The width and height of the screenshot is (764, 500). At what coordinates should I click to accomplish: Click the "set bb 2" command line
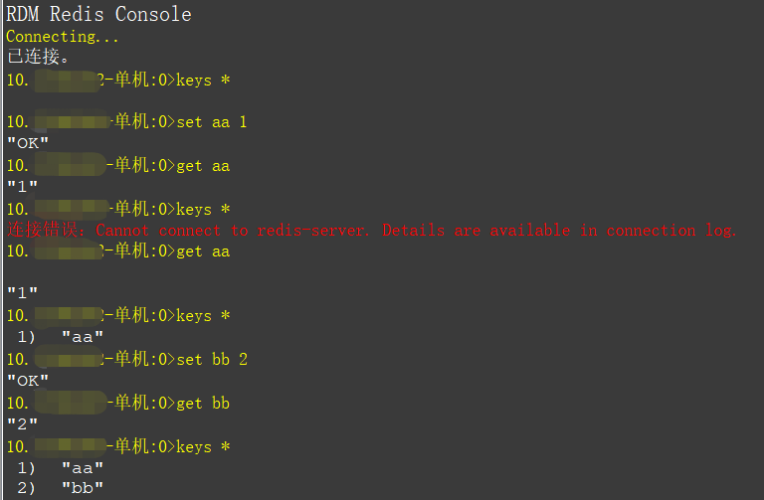126,359
